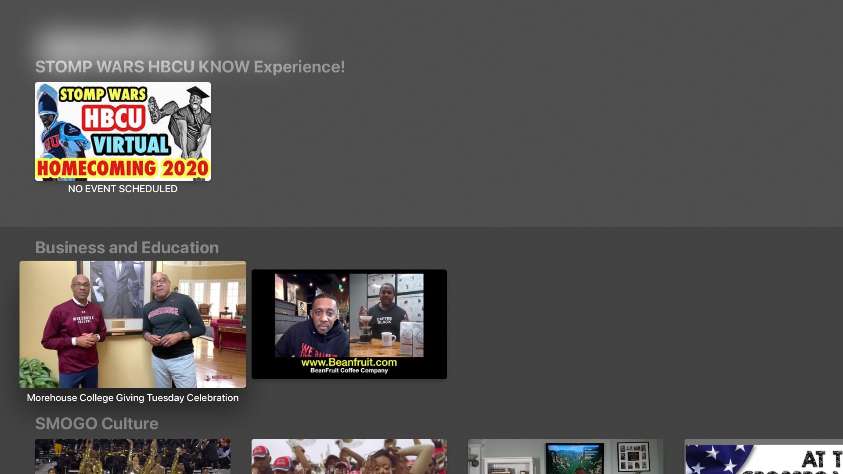This screenshot has height=474, width=843.
Task: Open the American flag 'AT T' video thumbnail
Action: pyautogui.click(x=764, y=456)
